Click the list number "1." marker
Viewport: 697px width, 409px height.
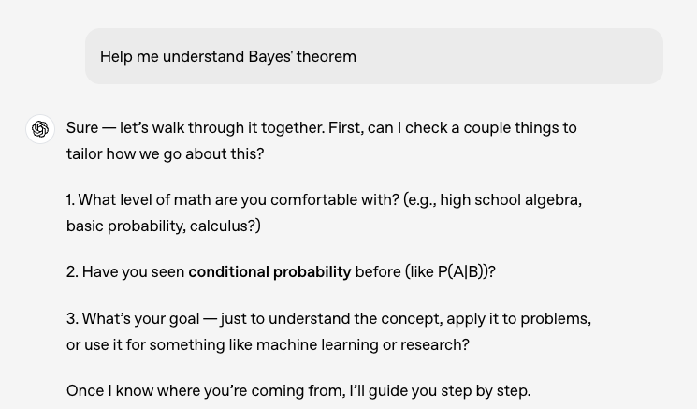pyautogui.click(x=71, y=200)
